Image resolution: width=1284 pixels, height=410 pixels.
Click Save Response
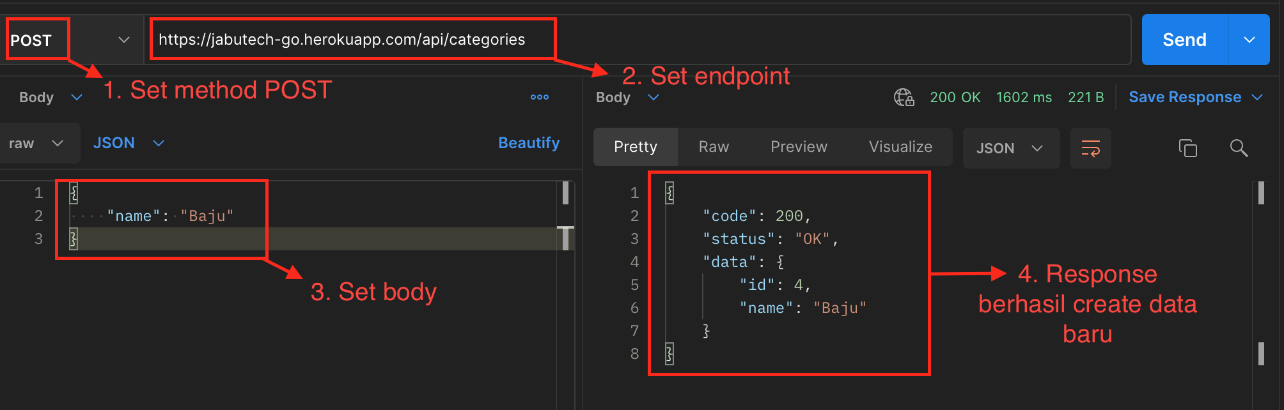coord(1184,97)
